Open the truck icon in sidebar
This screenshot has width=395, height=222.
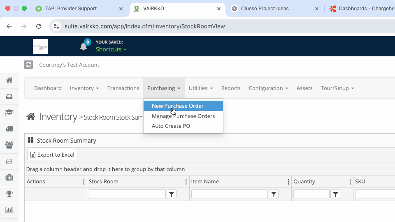[9, 129]
